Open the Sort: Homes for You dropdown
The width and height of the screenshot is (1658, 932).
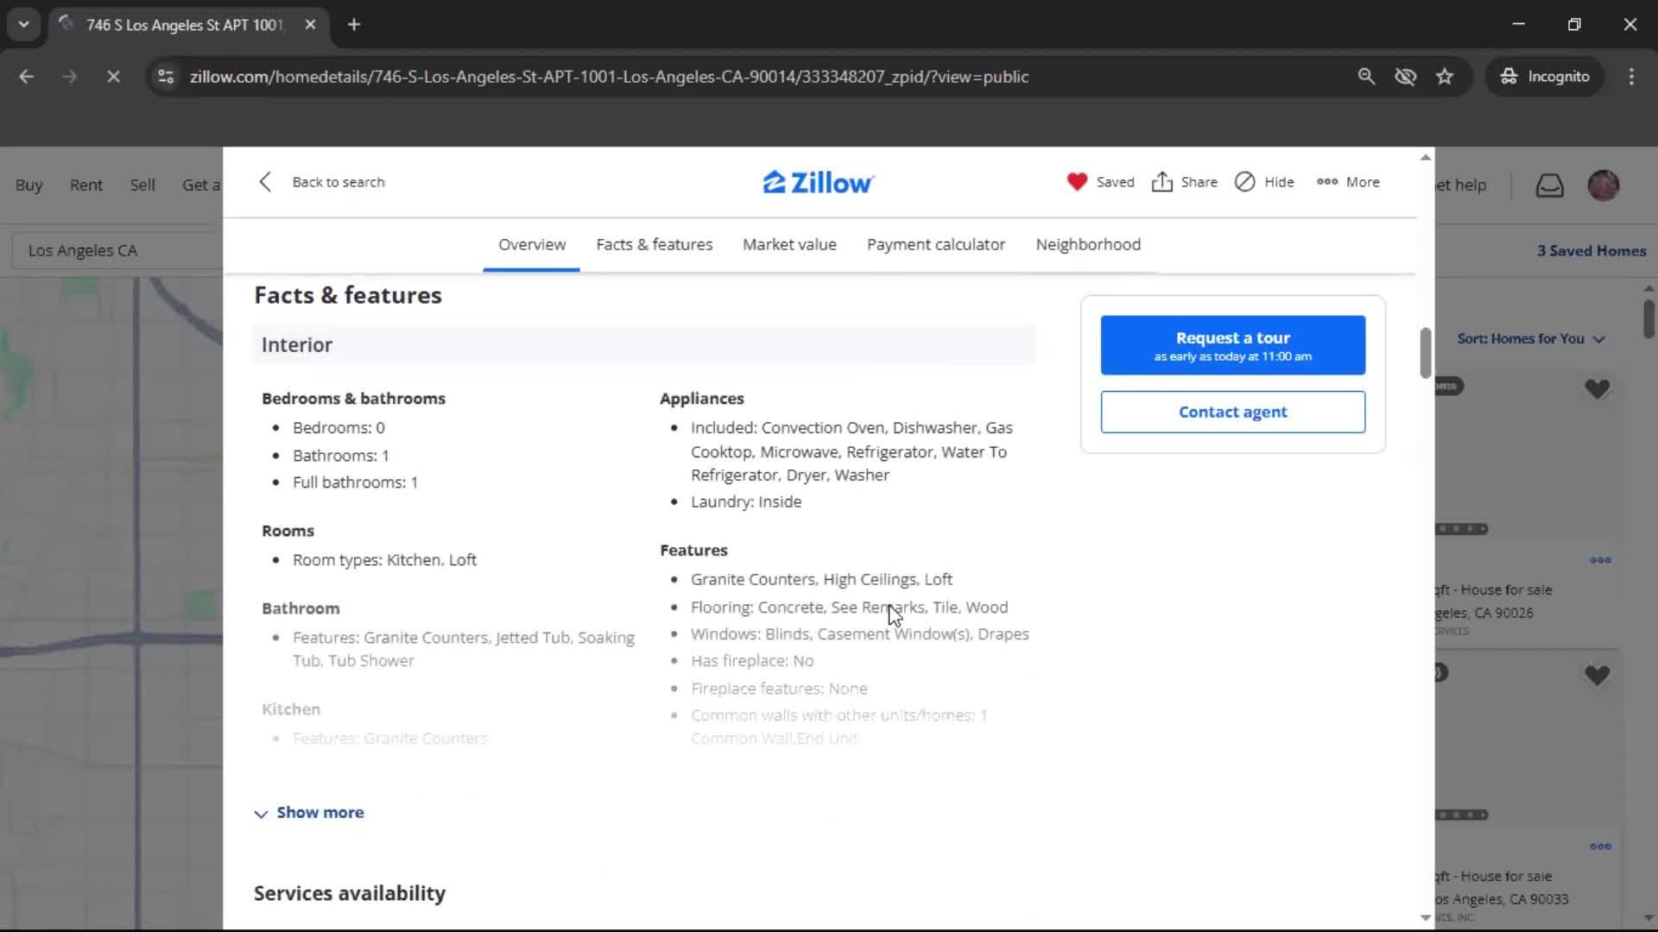click(x=1530, y=338)
